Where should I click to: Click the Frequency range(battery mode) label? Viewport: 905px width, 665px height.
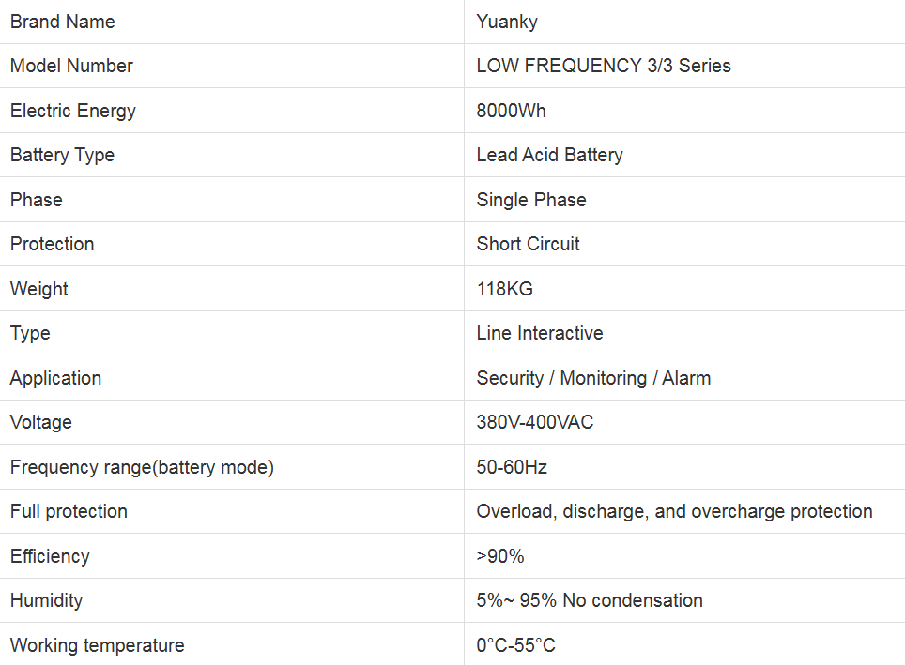142,467
